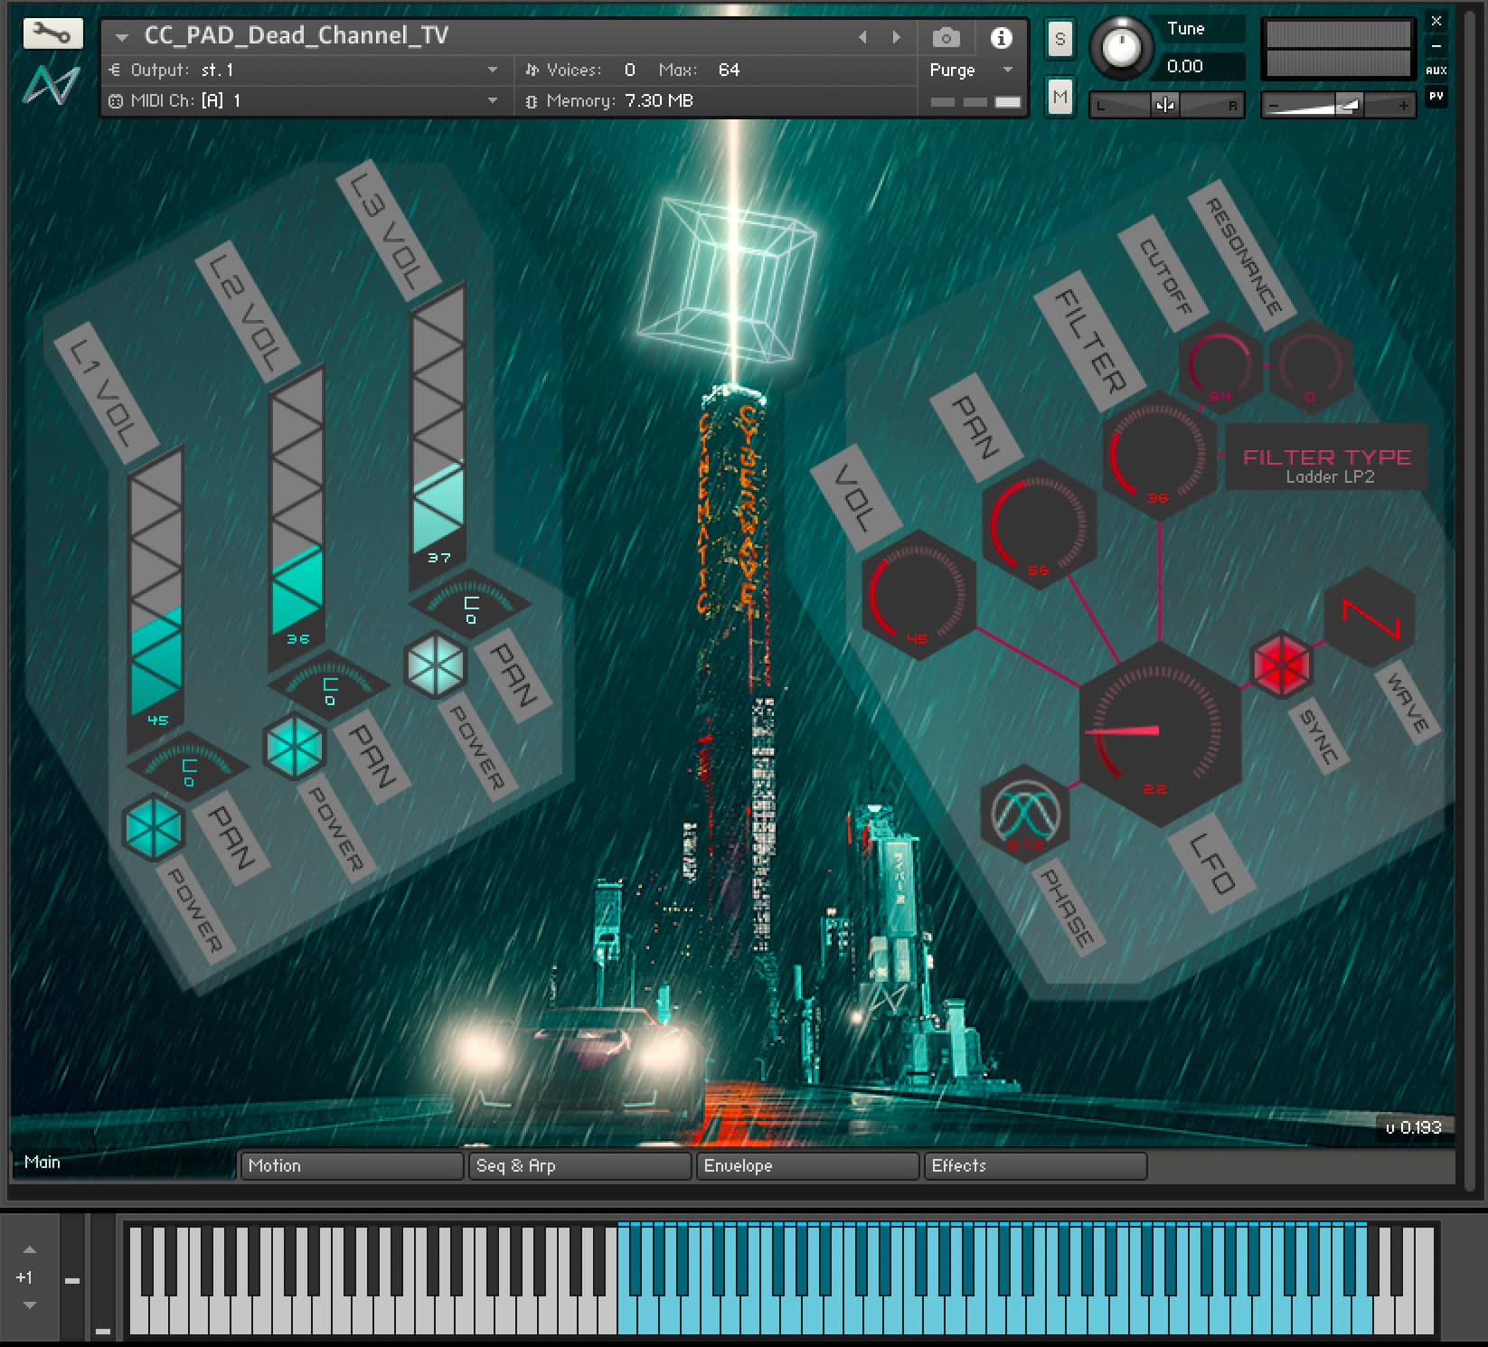Image resolution: width=1488 pixels, height=1347 pixels.
Task: Switch to the Motion tab
Action: tap(351, 1166)
